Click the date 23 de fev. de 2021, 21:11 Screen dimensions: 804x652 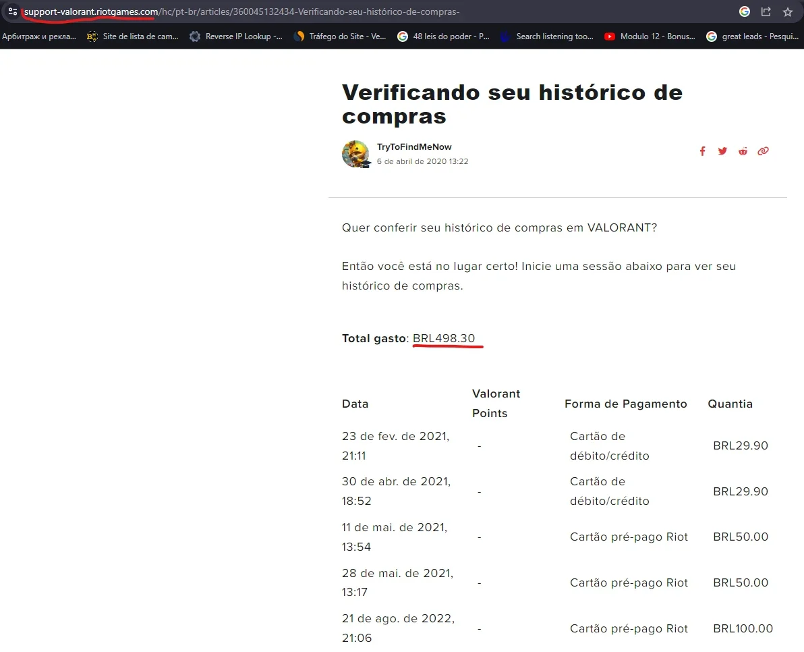396,445
